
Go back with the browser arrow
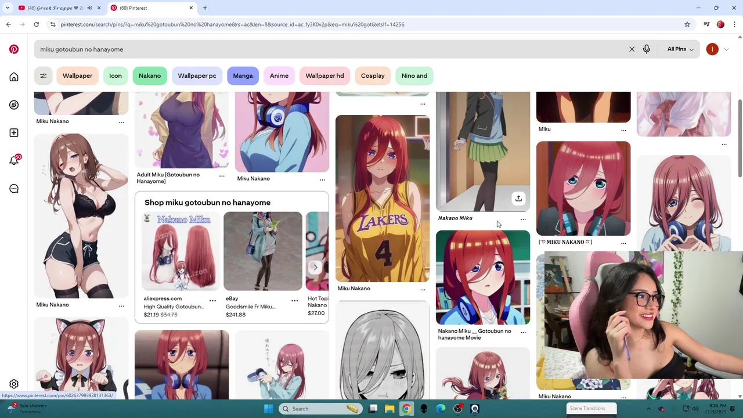(x=8, y=24)
